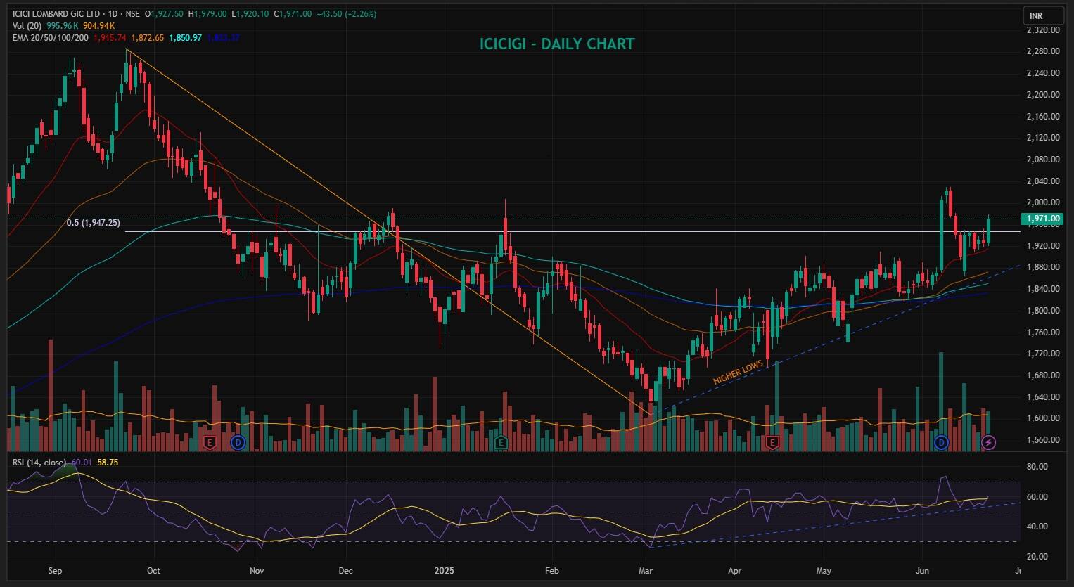
Task: Click the 20.00 RSI axis label
Action: pos(1038,557)
